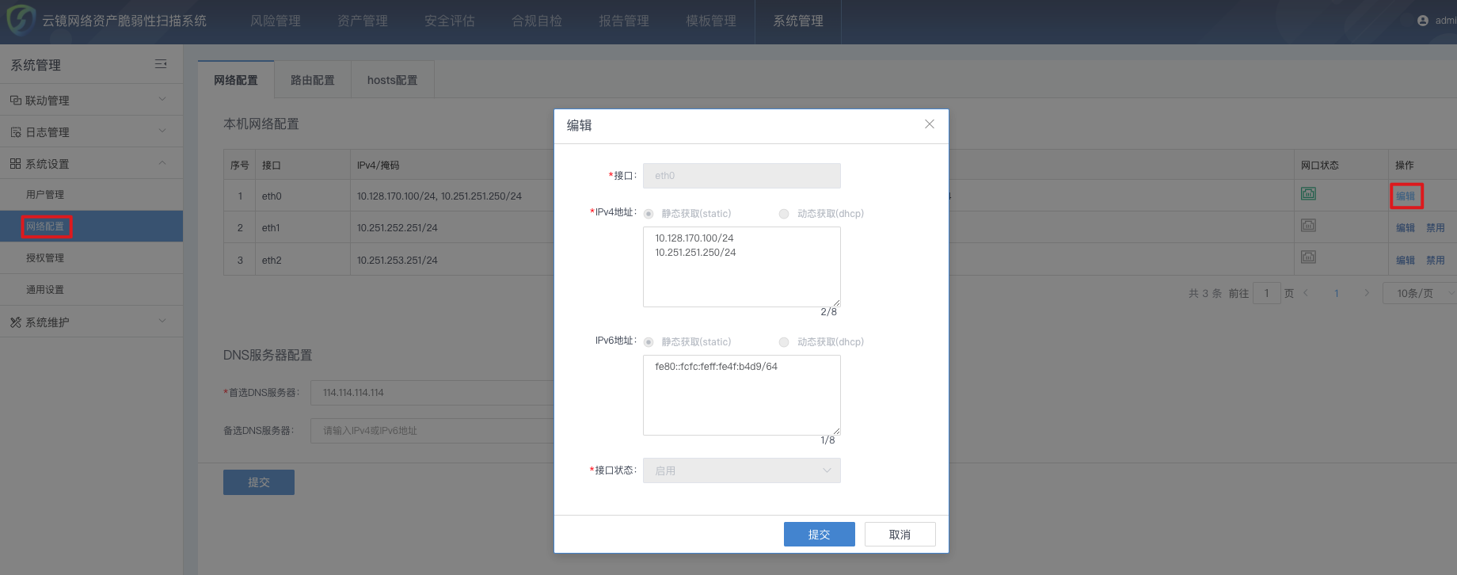Click the 首选DNS服务器 input field
Viewport: 1457px width, 575px height.
[x=432, y=393]
